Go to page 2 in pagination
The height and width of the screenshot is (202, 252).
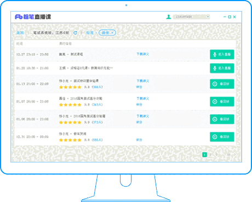210,155
